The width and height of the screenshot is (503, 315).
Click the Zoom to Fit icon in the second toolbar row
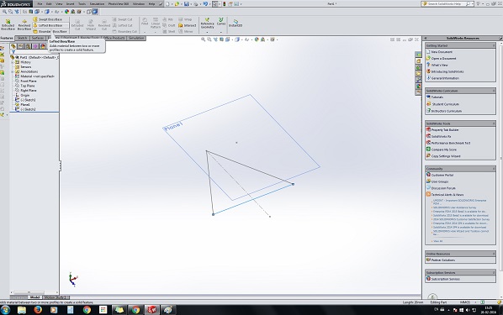pos(4,12)
